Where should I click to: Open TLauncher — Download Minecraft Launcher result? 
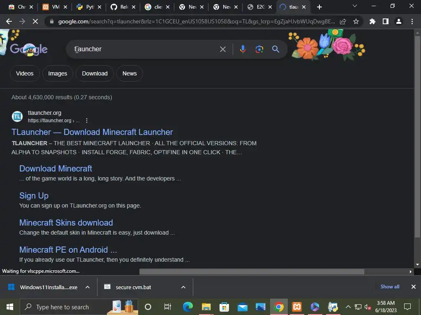pyautogui.click(x=92, y=132)
